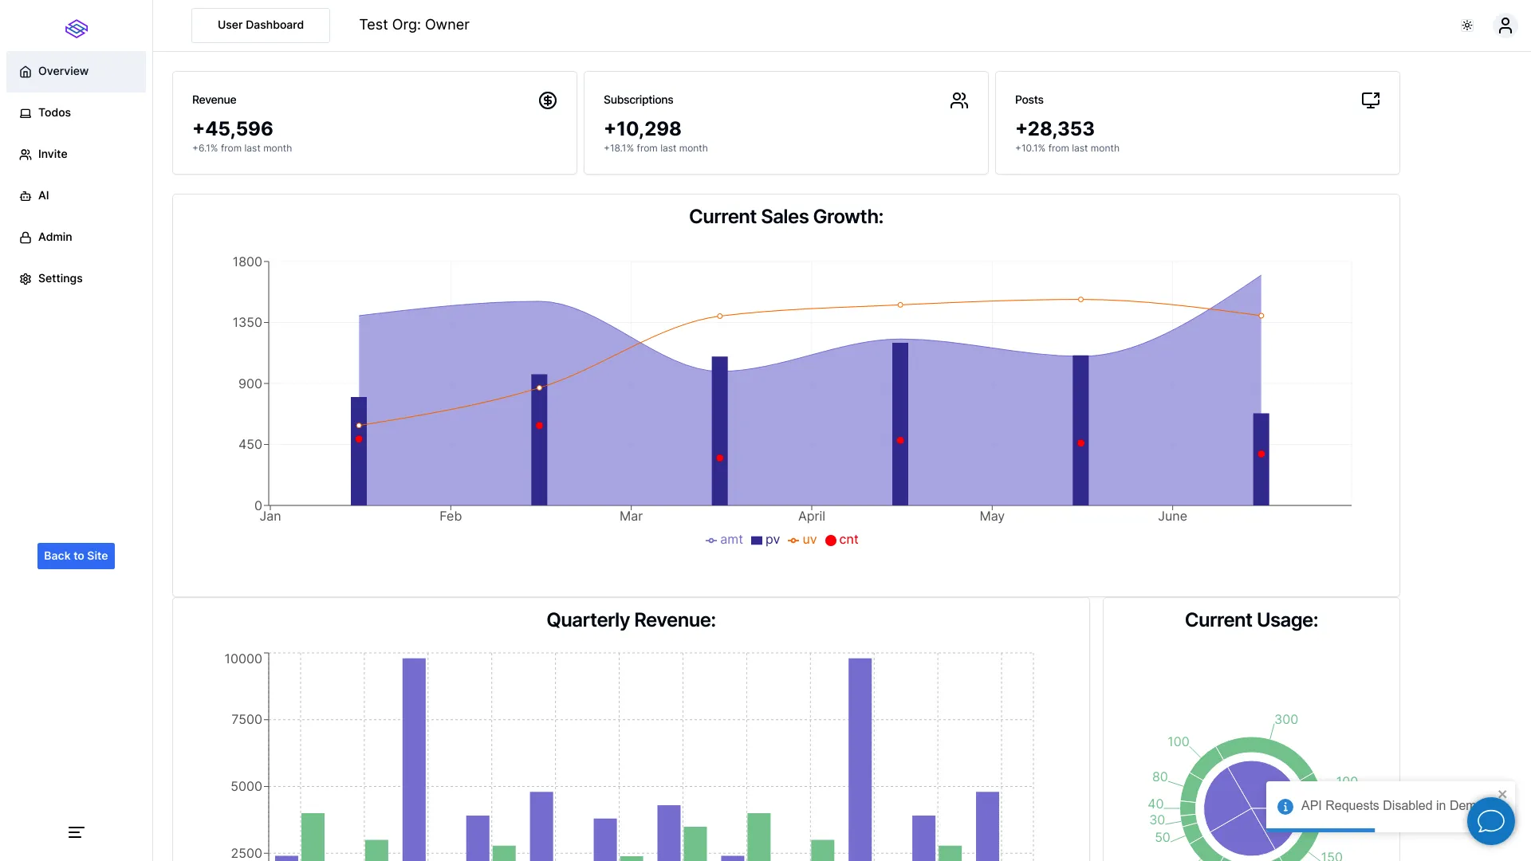Click the info icon in the notification
This screenshot has width=1531, height=861.
pyautogui.click(x=1285, y=807)
